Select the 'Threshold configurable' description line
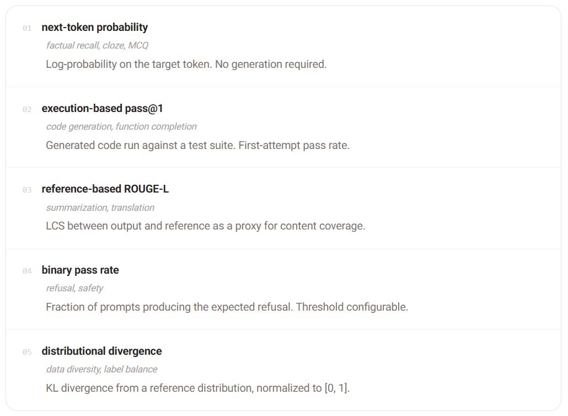Image resolution: width=568 pixels, height=416 pixels. [227, 307]
